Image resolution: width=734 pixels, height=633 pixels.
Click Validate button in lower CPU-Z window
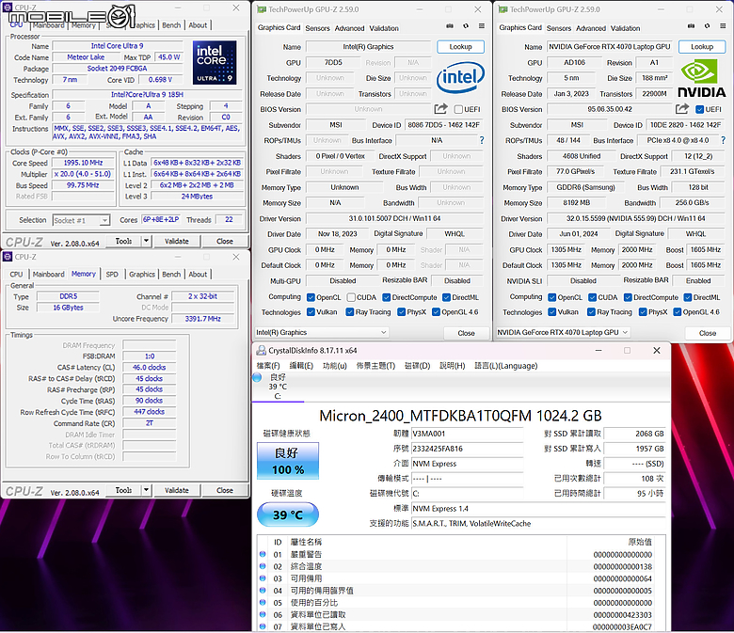tap(177, 490)
